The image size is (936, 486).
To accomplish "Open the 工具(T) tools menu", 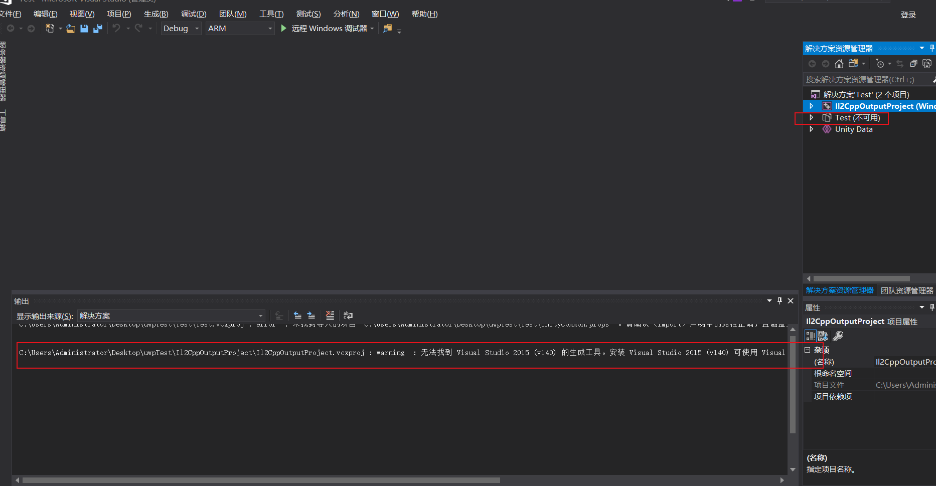I will (271, 14).
